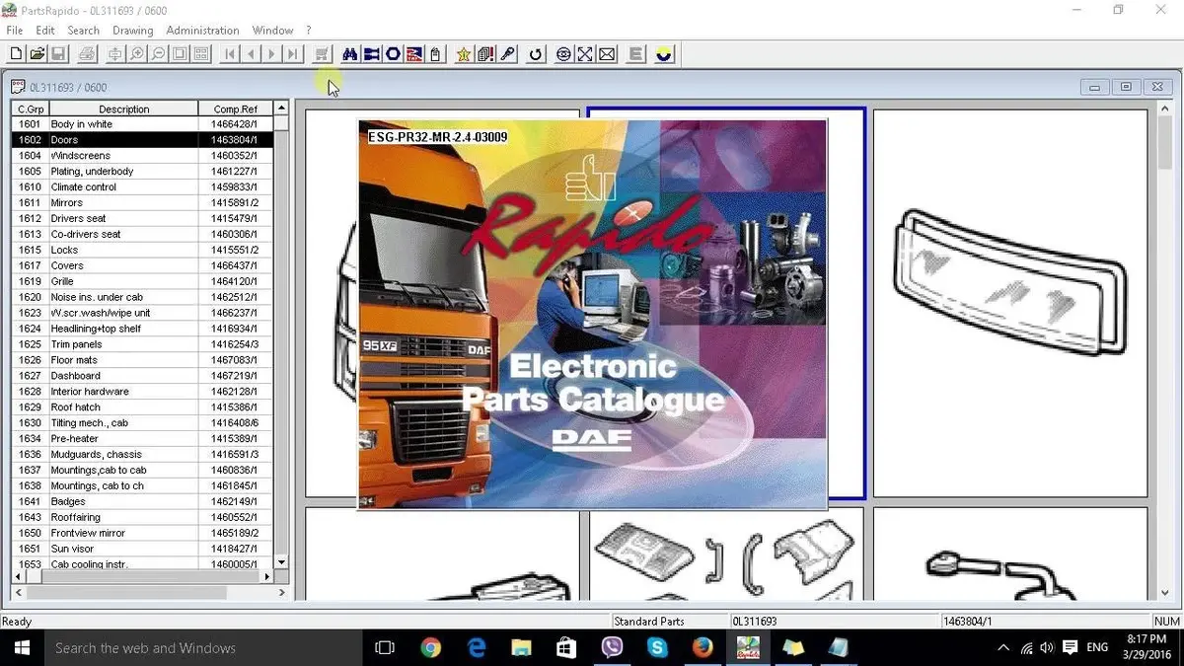Open the Edit menu
1184x666 pixels.
[x=45, y=31]
